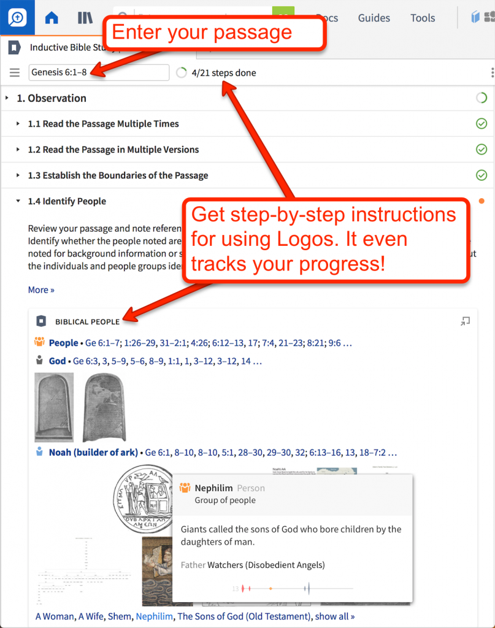Open the Logos home icon
495x628 pixels.
tap(52, 18)
